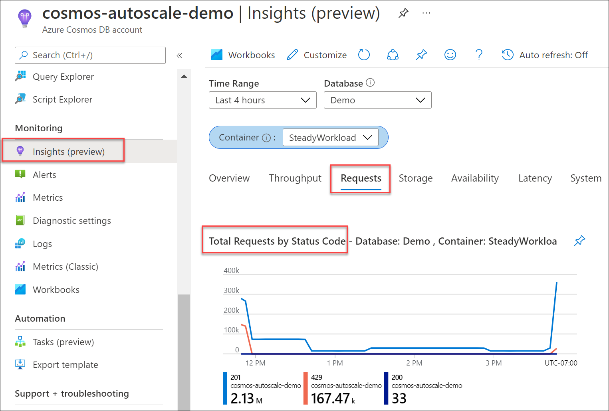Open the Latency tab

click(535, 178)
